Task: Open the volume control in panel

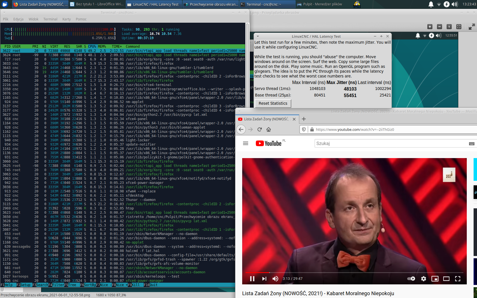Action: pos(455,4)
